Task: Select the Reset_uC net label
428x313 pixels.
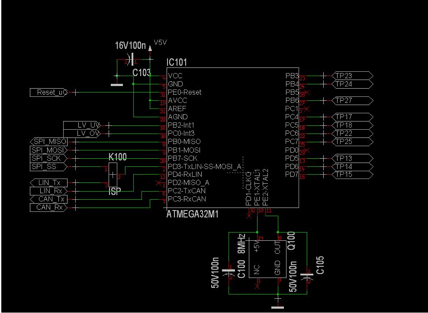Action: point(49,93)
